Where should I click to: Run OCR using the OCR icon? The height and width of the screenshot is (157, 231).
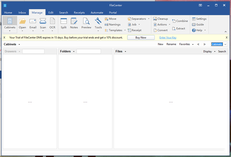(x=53, y=21)
